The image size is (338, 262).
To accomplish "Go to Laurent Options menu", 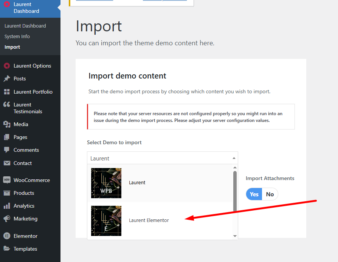I will pos(33,66).
